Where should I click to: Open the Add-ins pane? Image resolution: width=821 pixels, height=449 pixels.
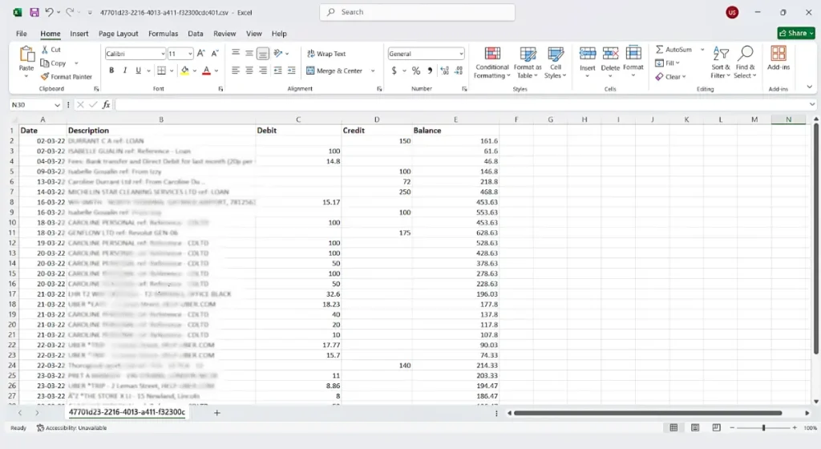(778, 58)
